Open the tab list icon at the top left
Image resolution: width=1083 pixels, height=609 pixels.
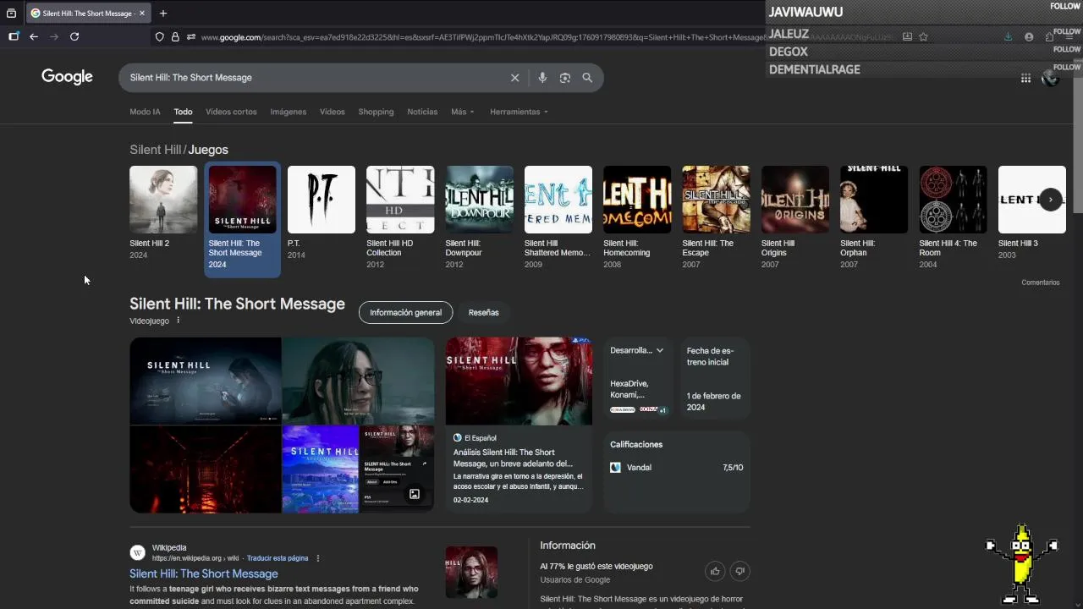click(11, 14)
